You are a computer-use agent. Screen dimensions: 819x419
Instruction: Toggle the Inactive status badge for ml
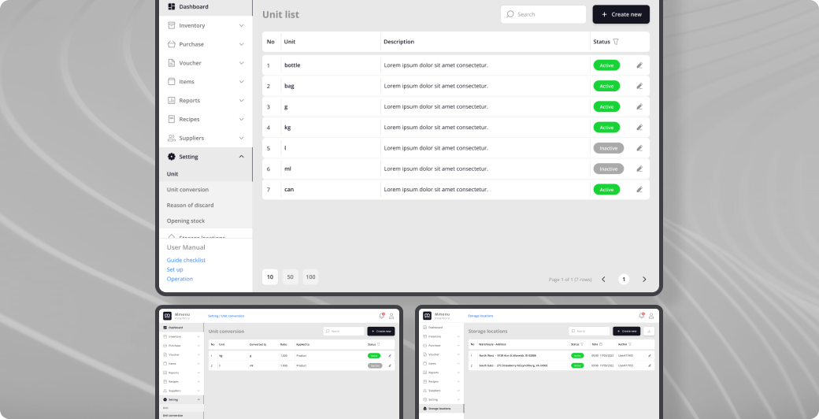coord(608,169)
